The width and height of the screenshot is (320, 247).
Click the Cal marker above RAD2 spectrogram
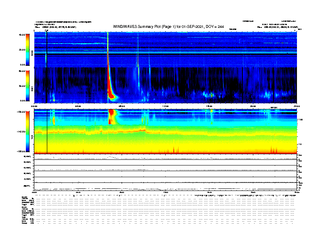click(x=46, y=31)
